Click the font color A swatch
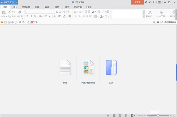The width and height of the screenshot is (177, 117). 64,17
